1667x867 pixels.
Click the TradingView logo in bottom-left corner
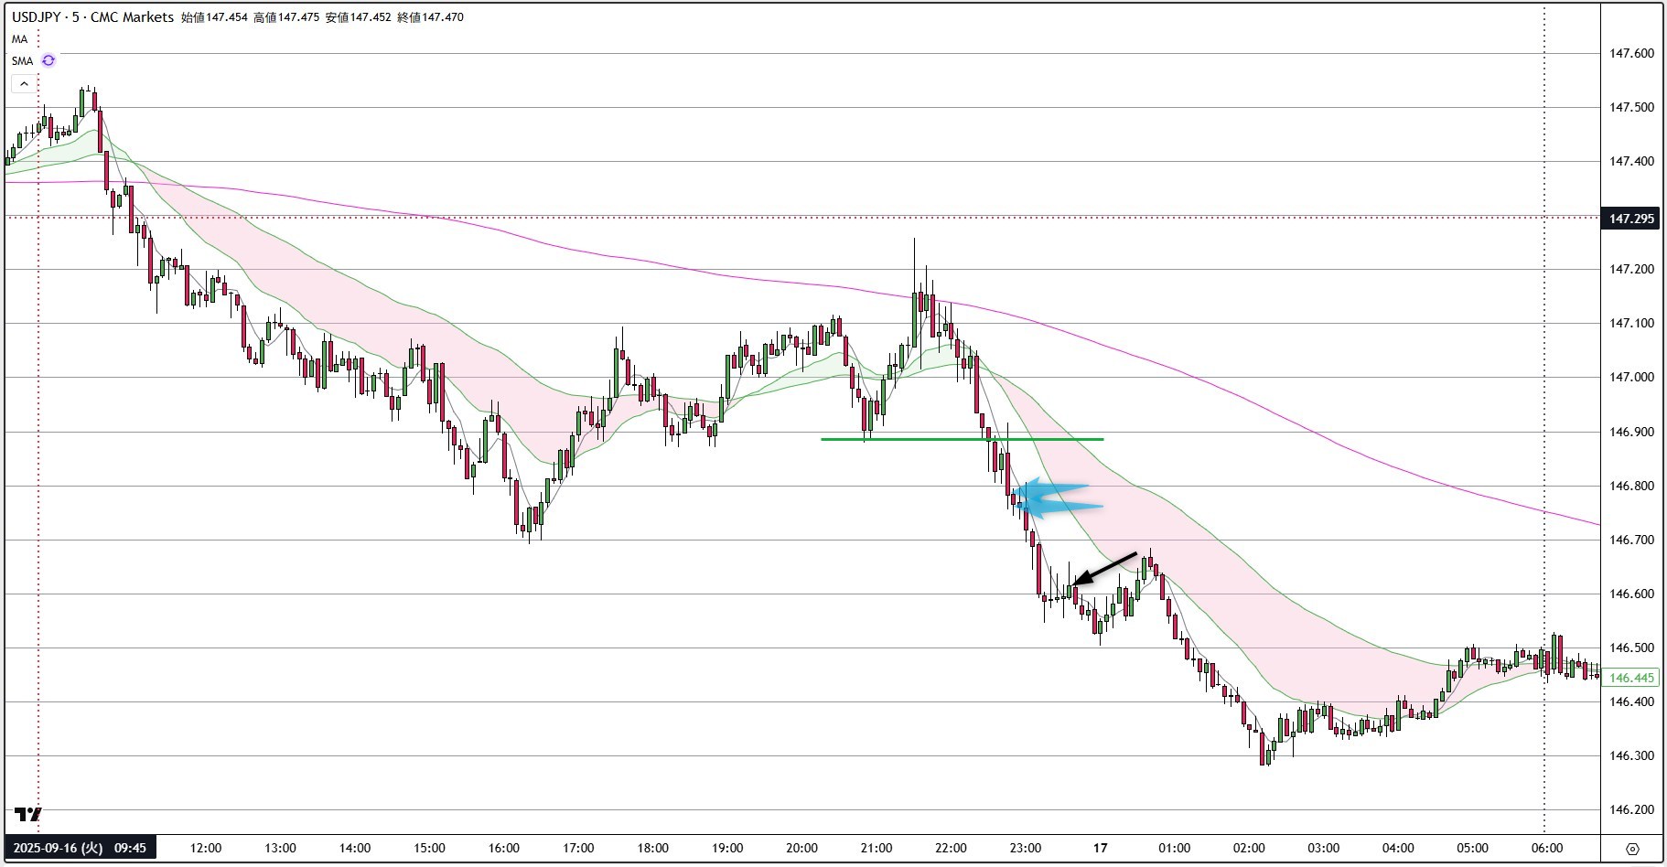point(28,814)
